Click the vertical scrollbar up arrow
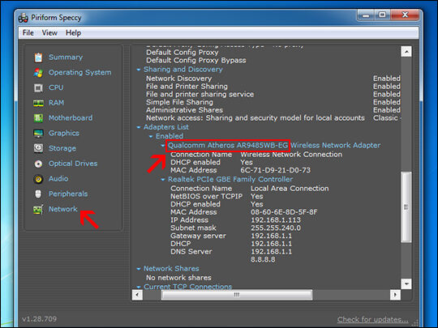Screen dimensions: 438x328 pos(406,52)
